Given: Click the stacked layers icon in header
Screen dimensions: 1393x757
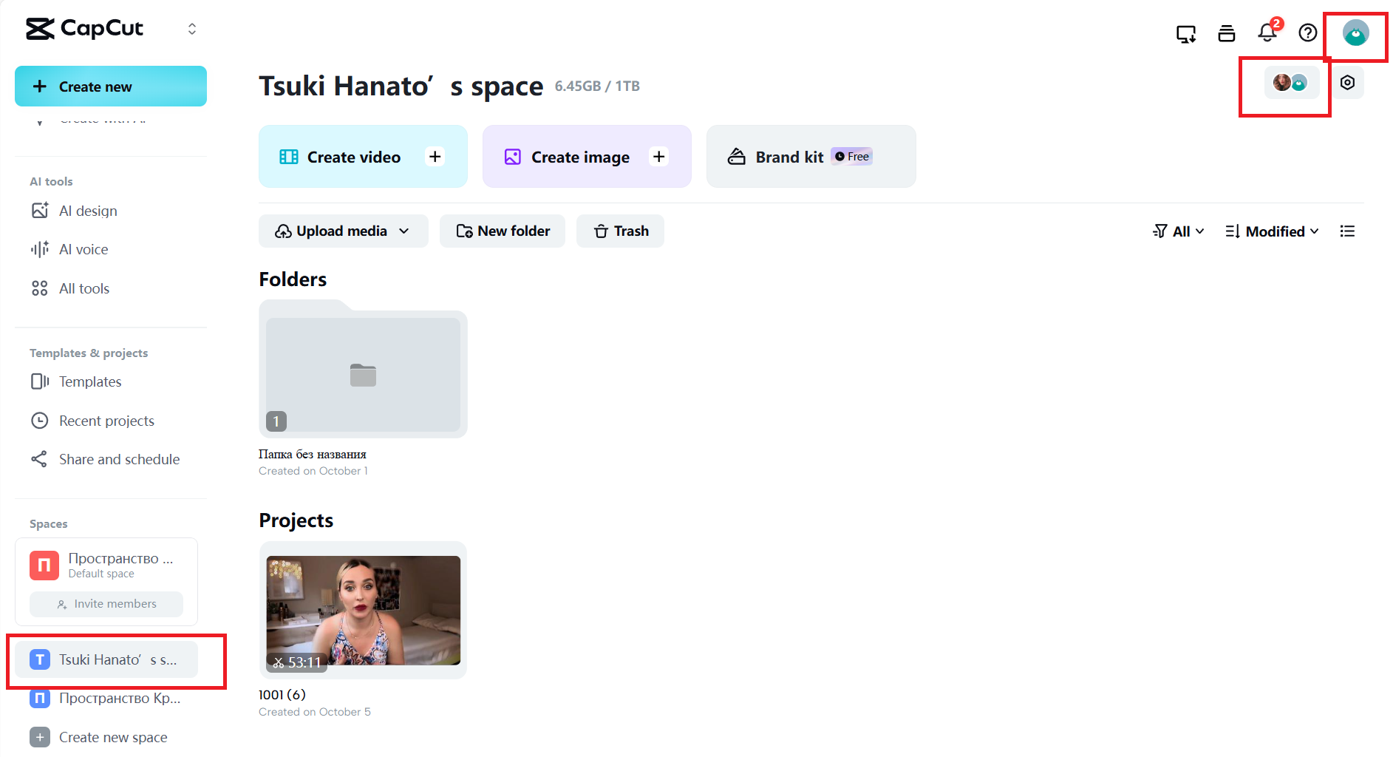Looking at the screenshot, I should pyautogui.click(x=1226, y=33).
